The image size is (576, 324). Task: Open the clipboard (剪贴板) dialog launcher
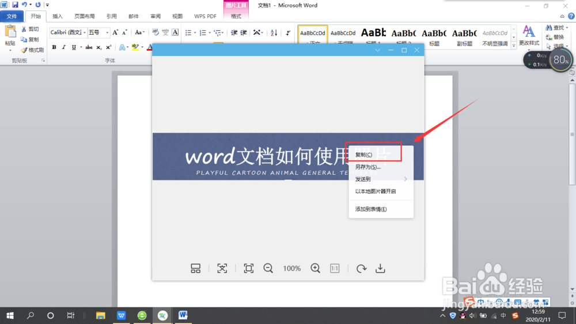(43, 61)
